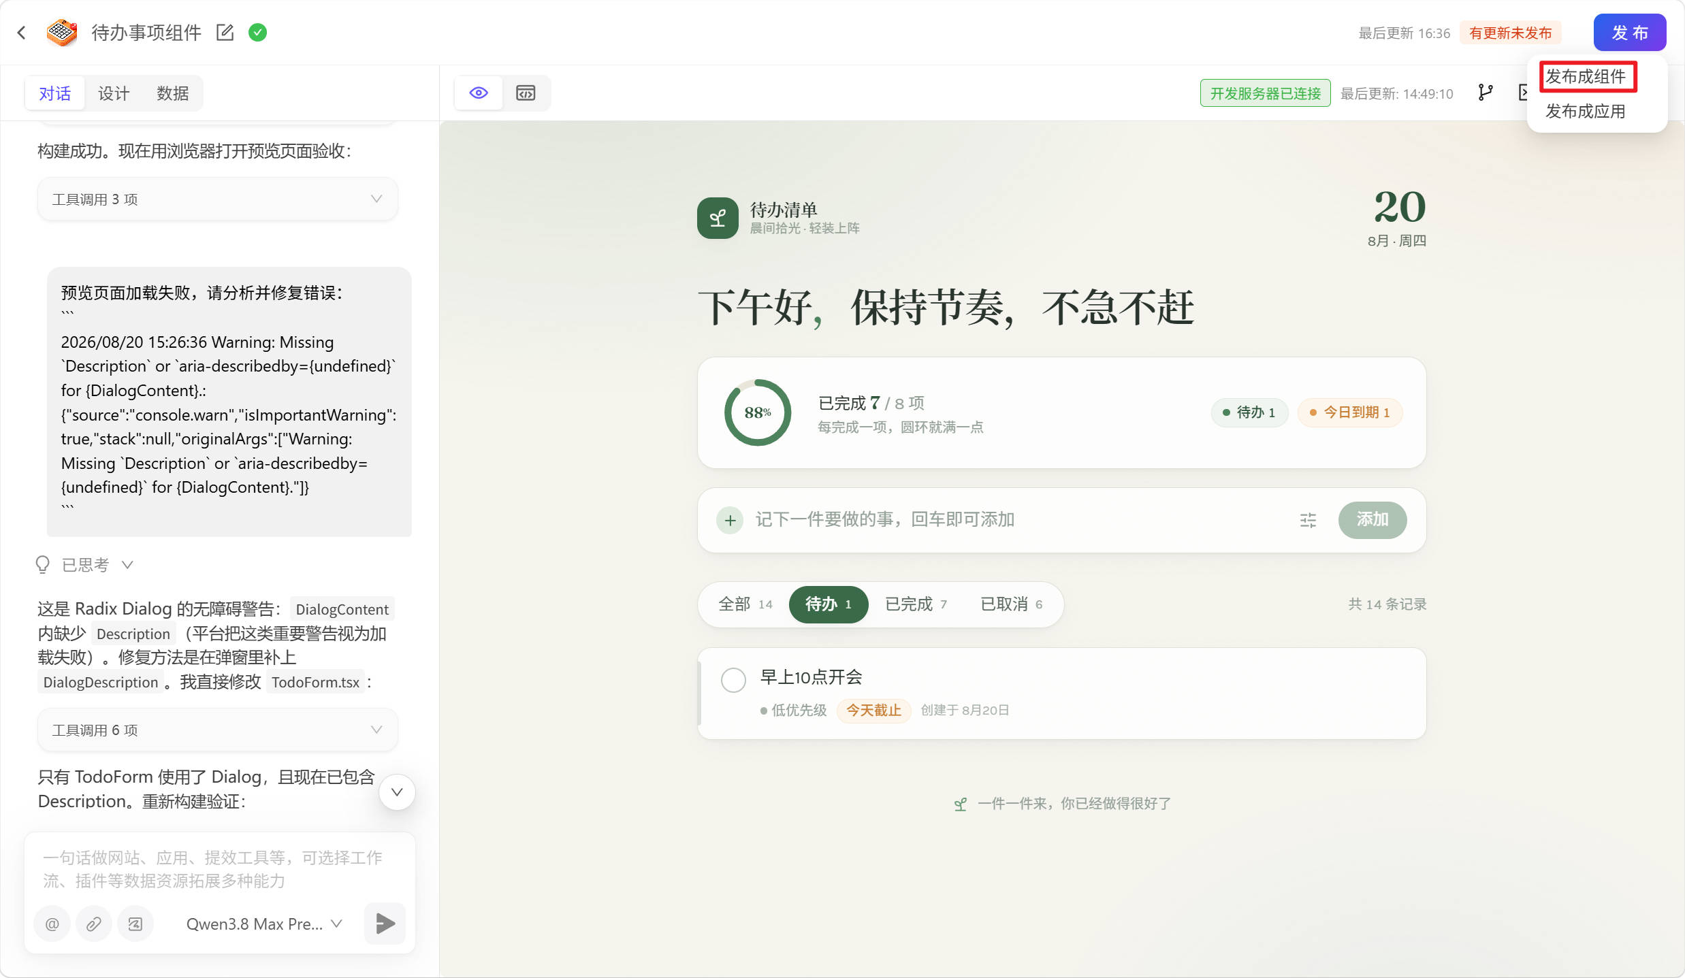The width and height of the screenshot is (1685, 978).
Task: Click 最后更新 16:36 timestamp
Action: click(x=1405, y=33)
